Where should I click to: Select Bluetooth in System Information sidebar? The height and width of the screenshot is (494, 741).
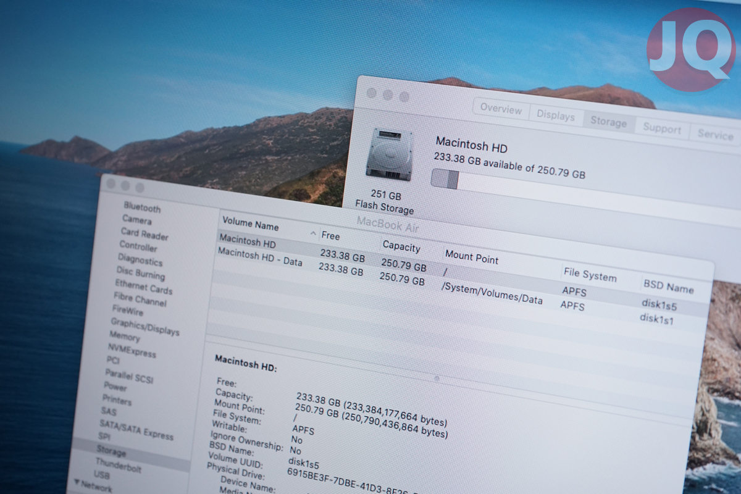[x=142, y=208]
